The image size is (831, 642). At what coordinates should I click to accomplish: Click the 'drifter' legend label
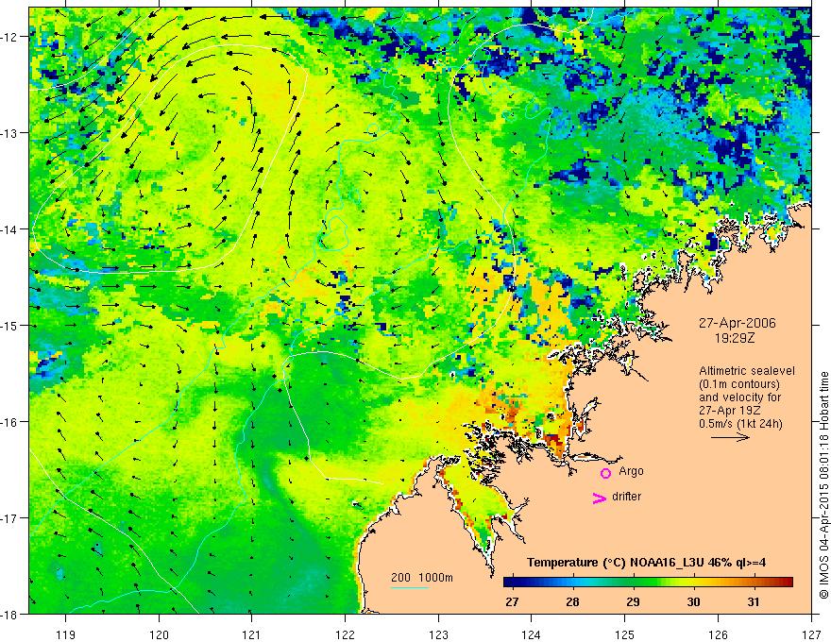626,497
